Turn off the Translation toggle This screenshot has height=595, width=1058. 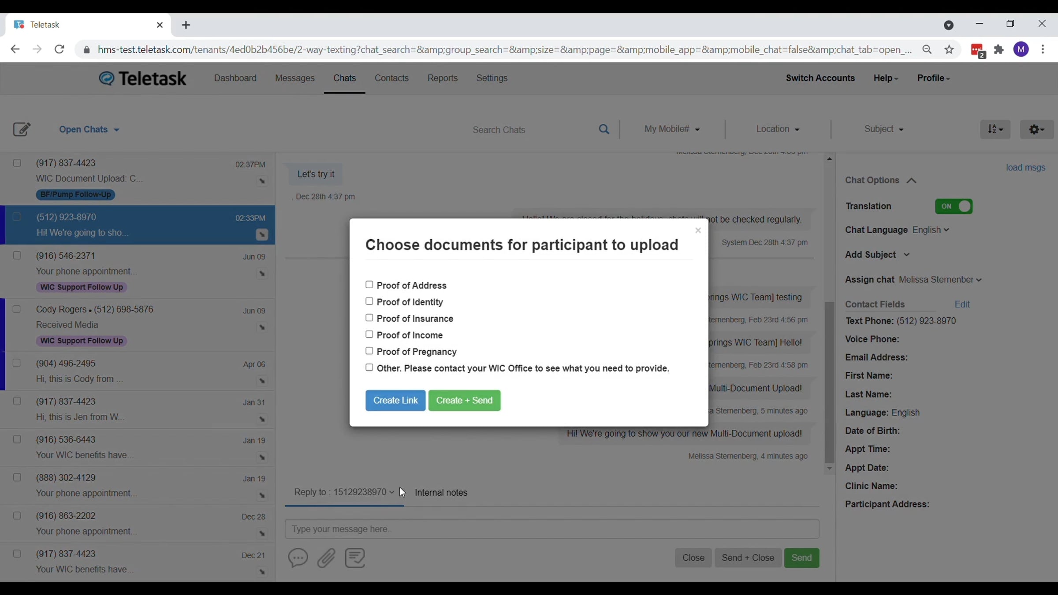point(954,206)
